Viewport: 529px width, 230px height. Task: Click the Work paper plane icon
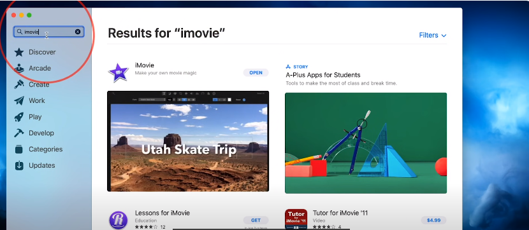(x=19, y=100)
